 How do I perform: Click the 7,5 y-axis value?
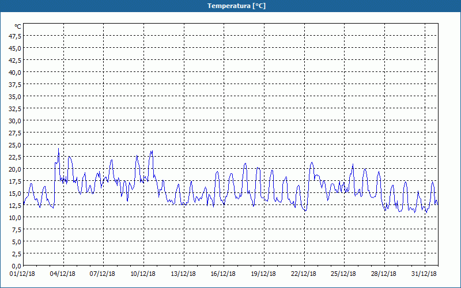point(17,230)
